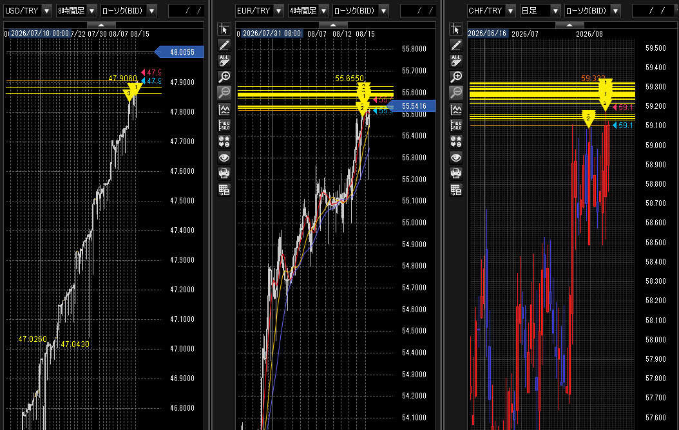Viewport: 679px width, 430px height.
Task: Collapse EUR/TRY header with up-arrow handle
Action: [x=333, y=25]
